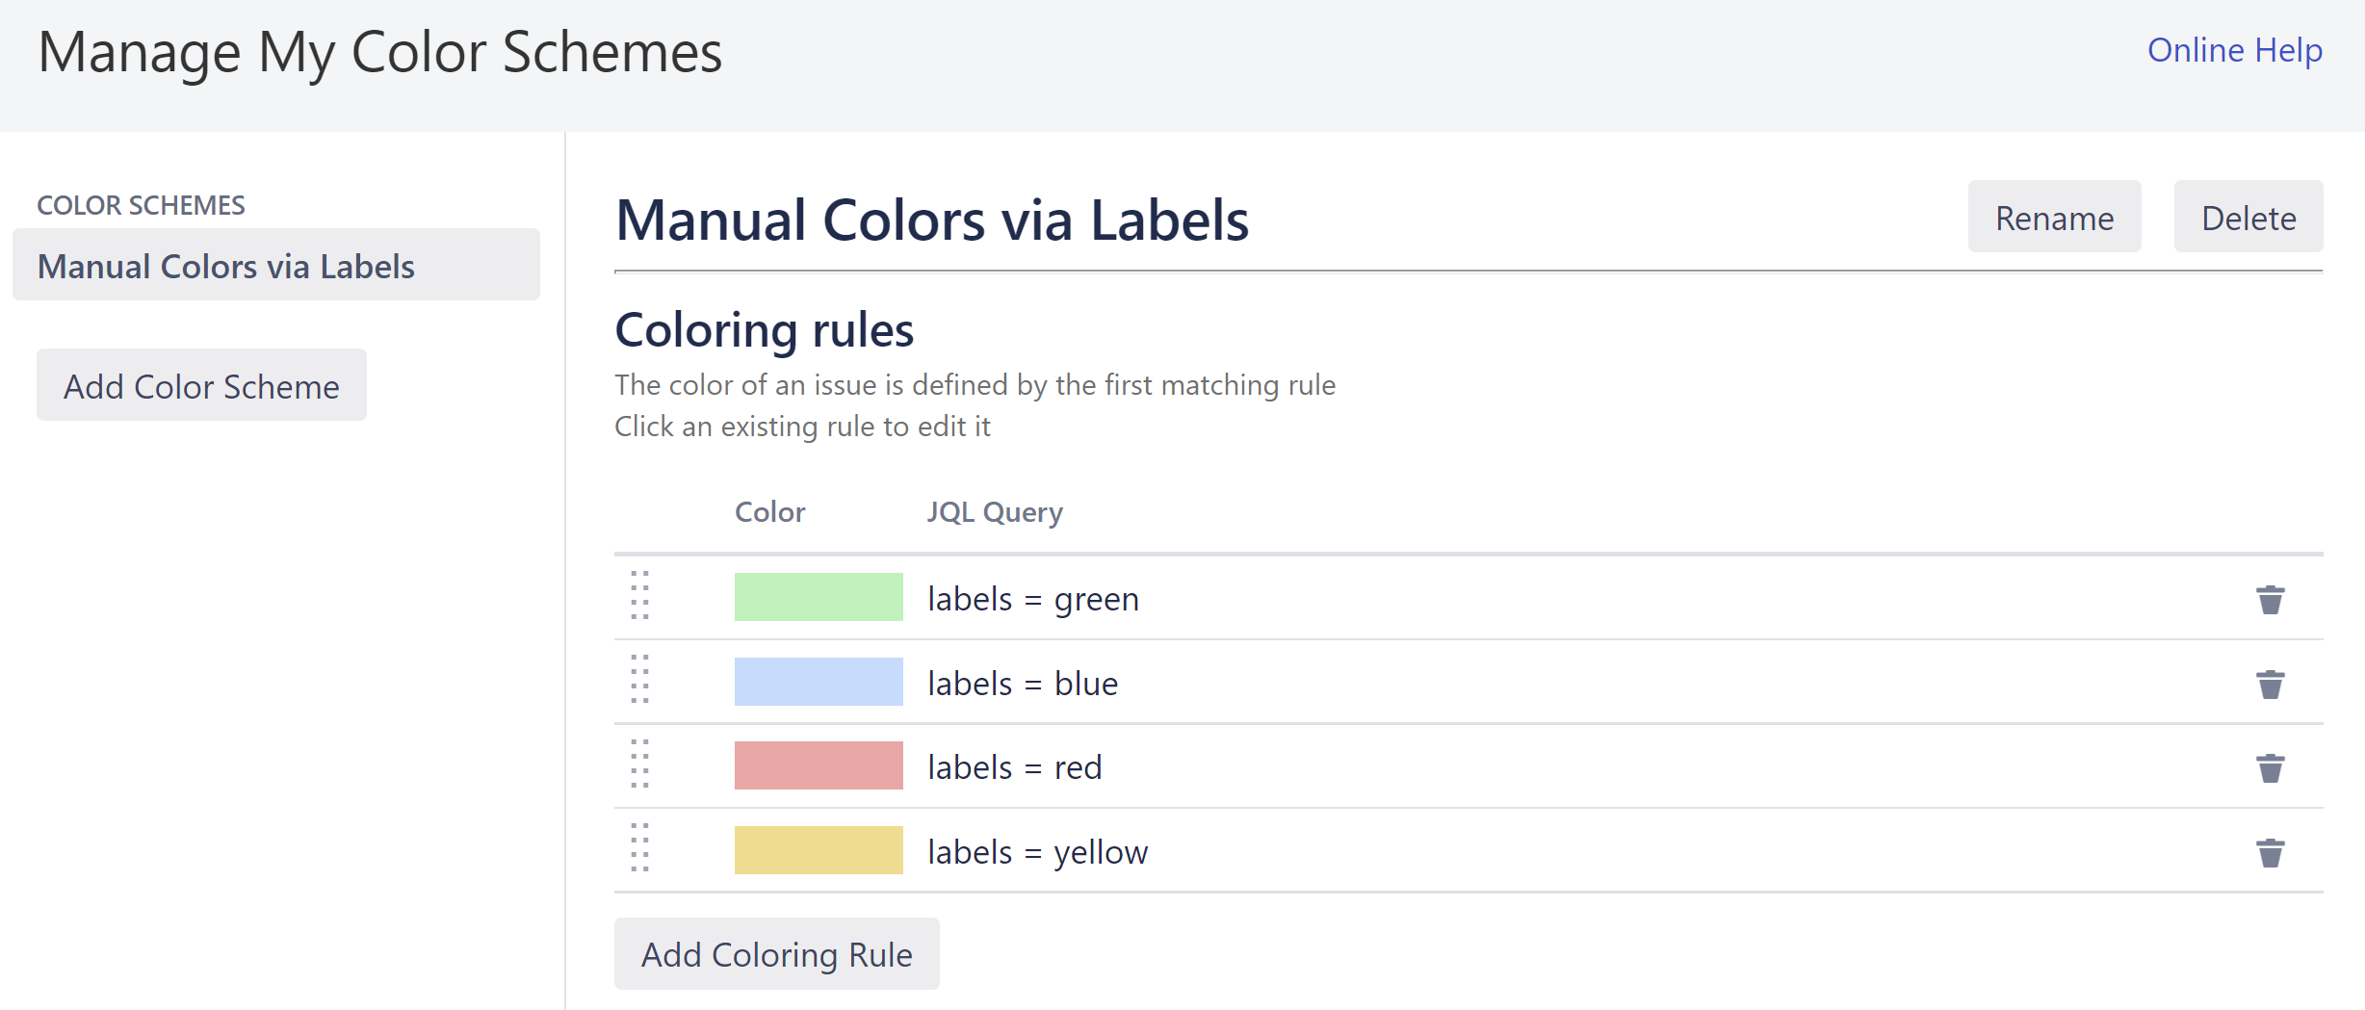The image size is (2365, 1010).
Task: Select the green color swatch
Action: 818,597
